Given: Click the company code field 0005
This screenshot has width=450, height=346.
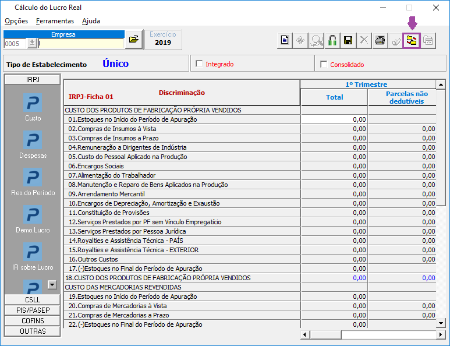Looking at the screenshot, I should [x=15, y=44].
